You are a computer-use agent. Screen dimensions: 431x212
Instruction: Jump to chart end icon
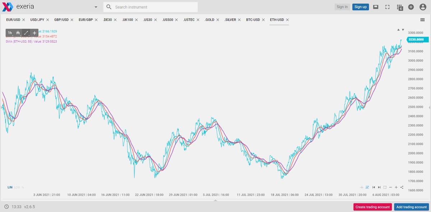click(x=379, y=187)
